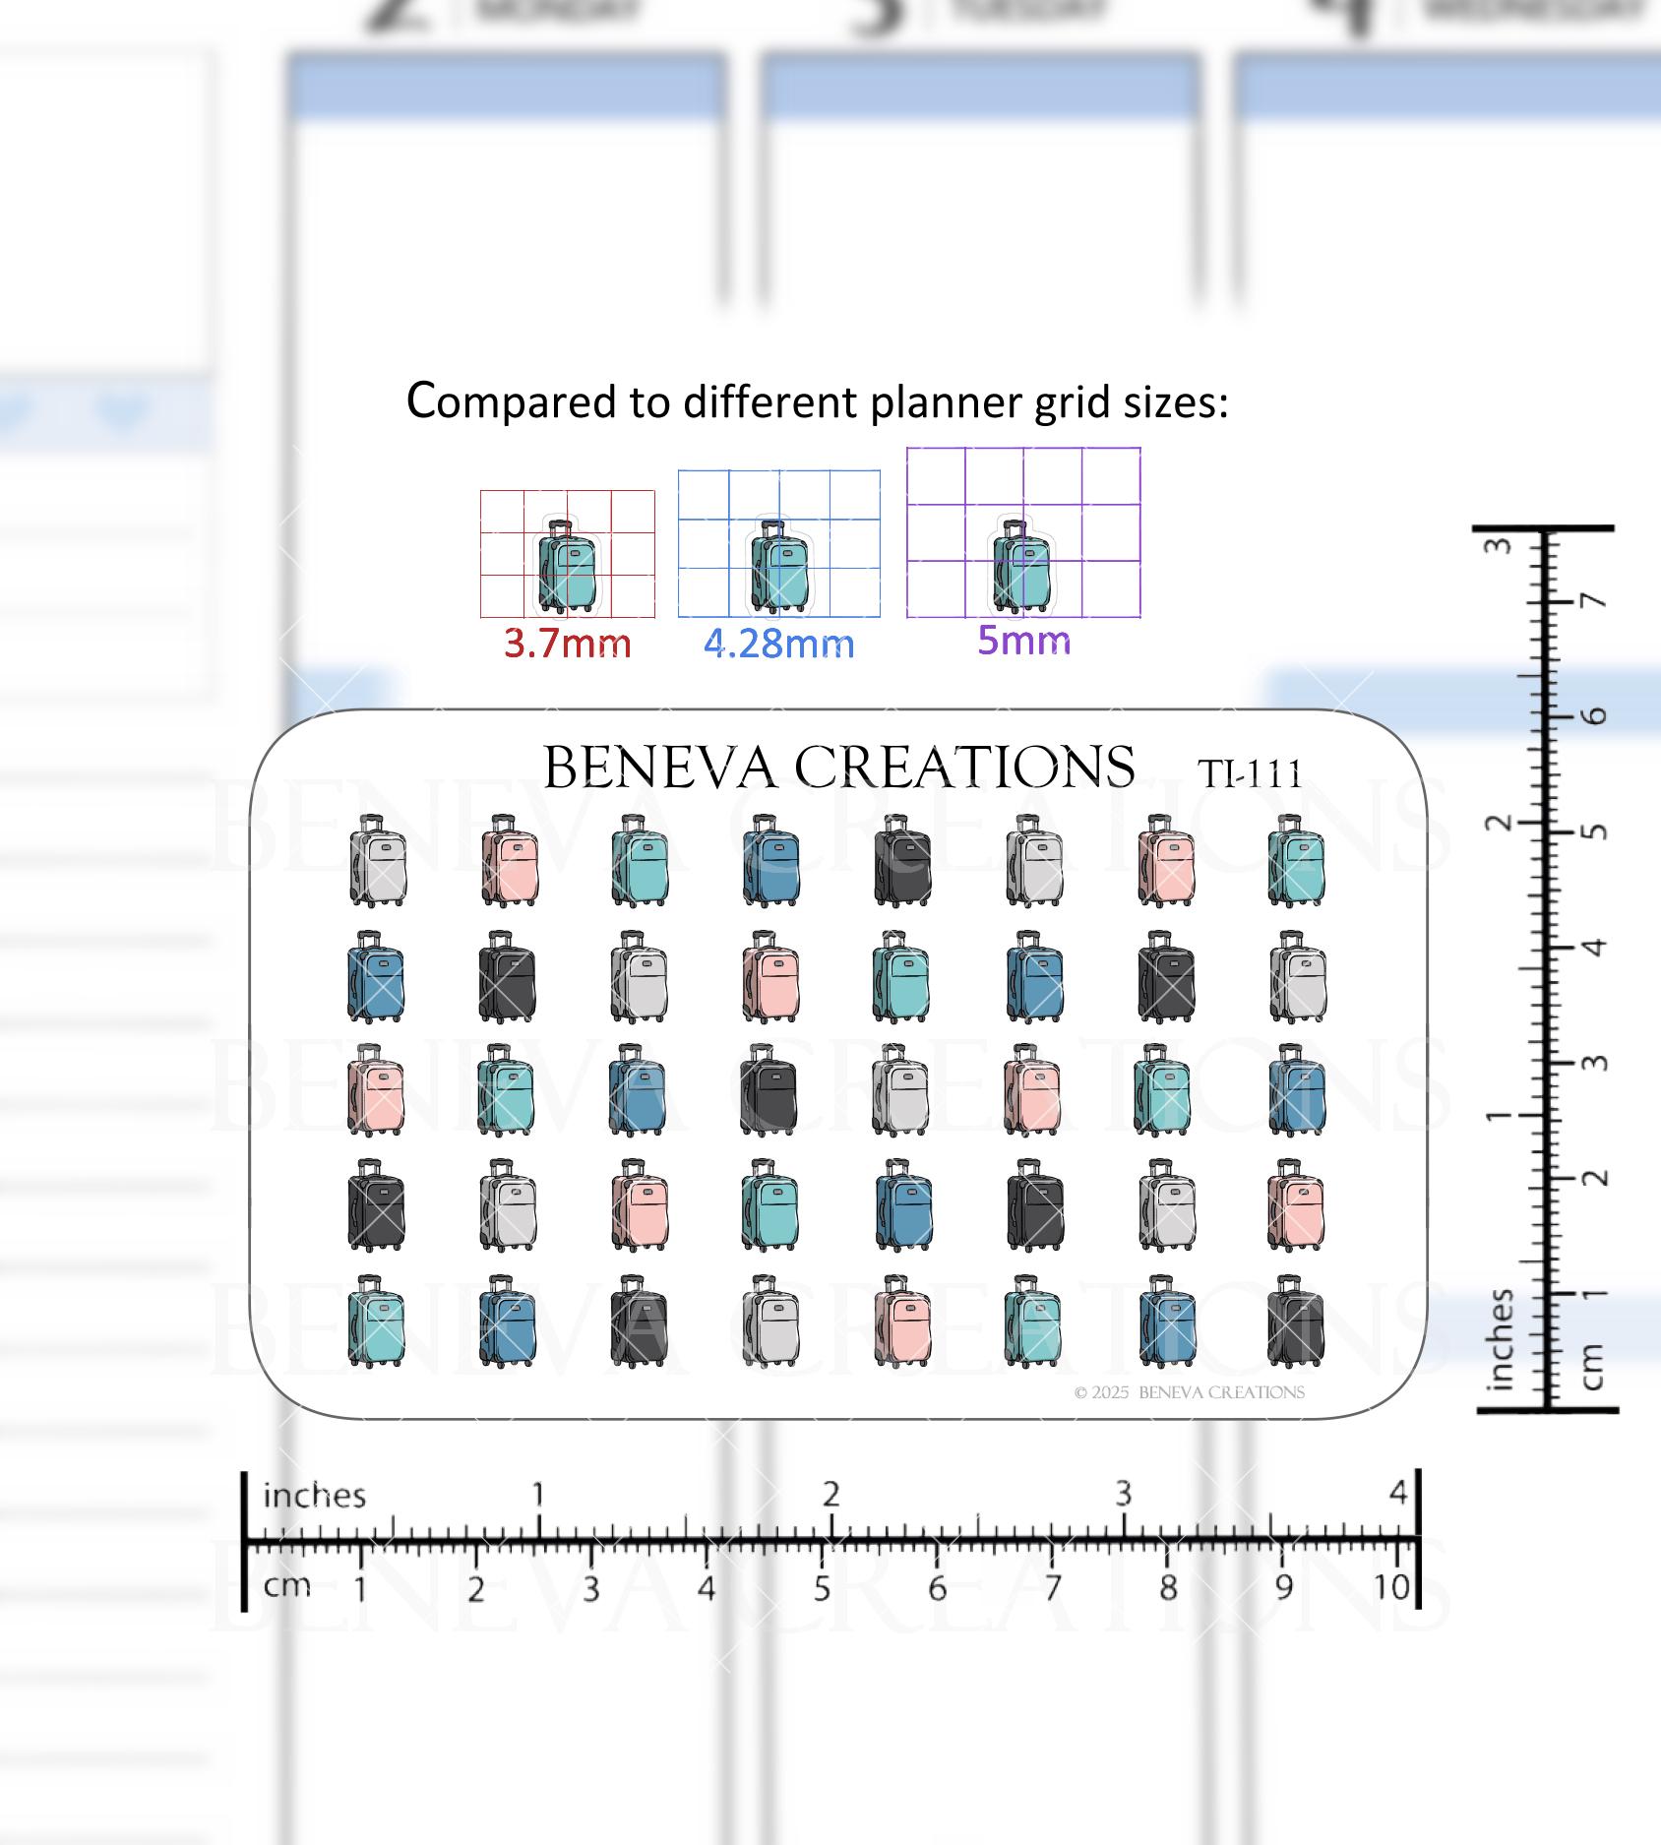Click the TI-111 sheet code label
Screen dimensions: 1661x1845
[1250, 773]
